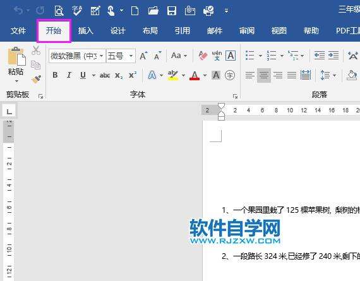
Task: Click the Phonetic Guide wén icon
Action: pos(217,56)
